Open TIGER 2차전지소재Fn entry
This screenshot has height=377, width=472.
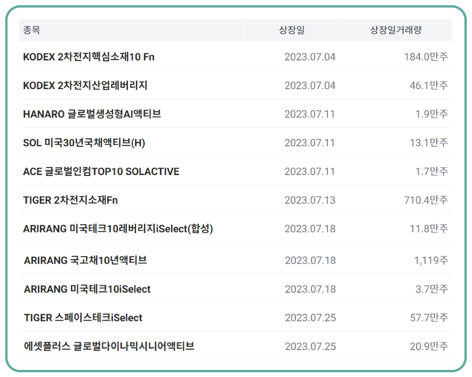[x=70, y=201]
